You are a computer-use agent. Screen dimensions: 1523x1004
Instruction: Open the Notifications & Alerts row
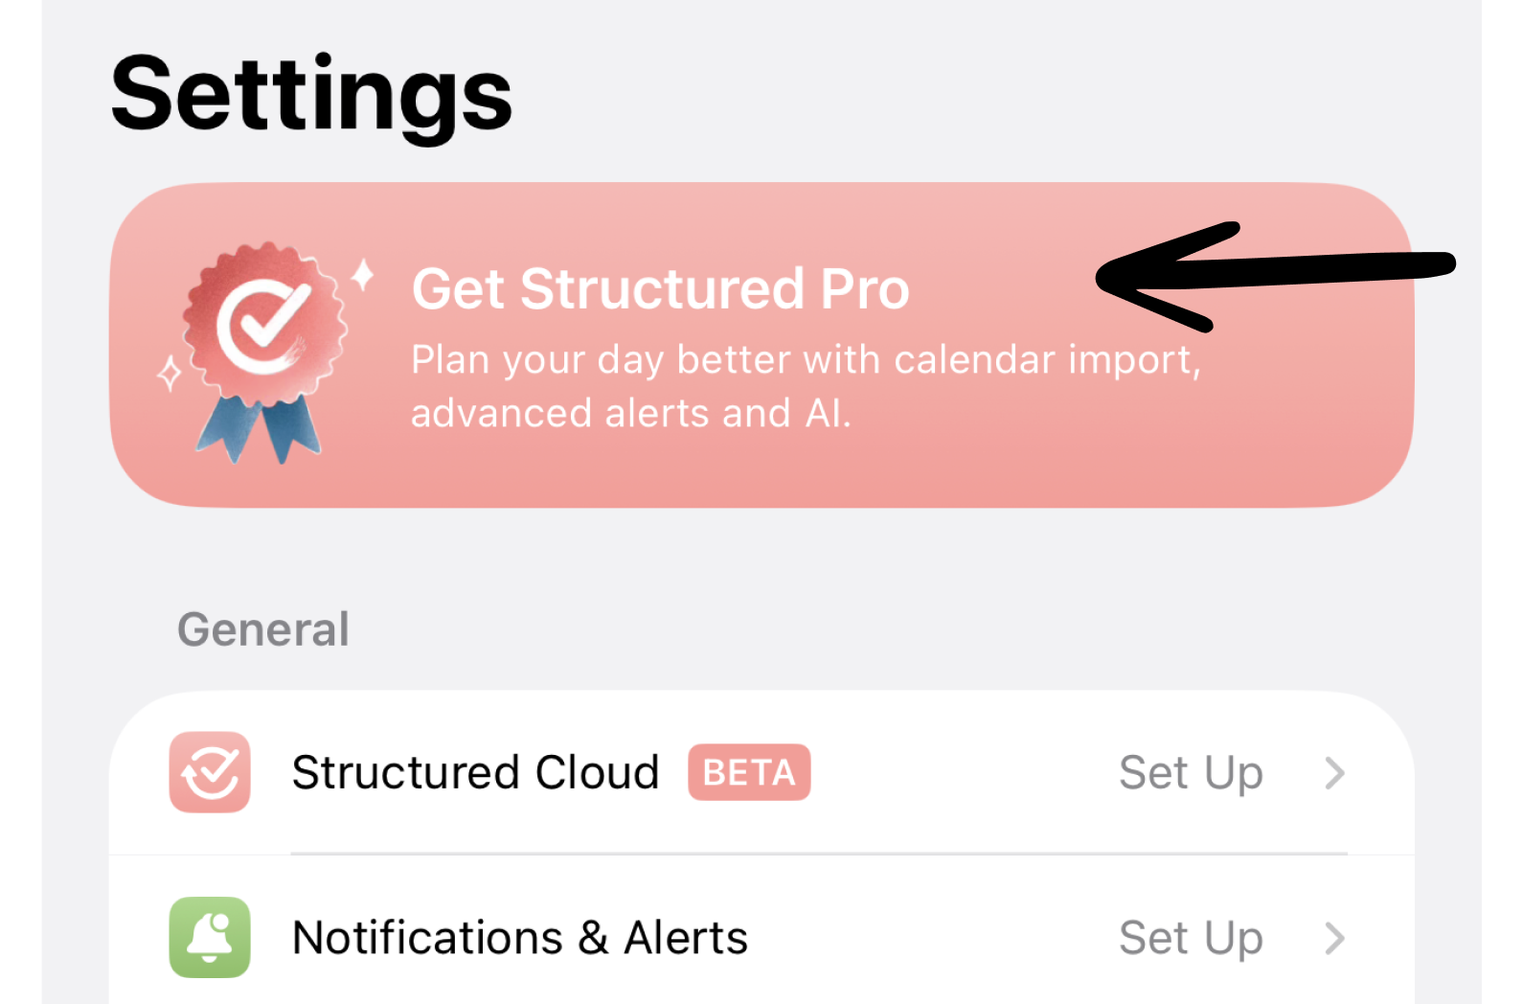(761, 938)
